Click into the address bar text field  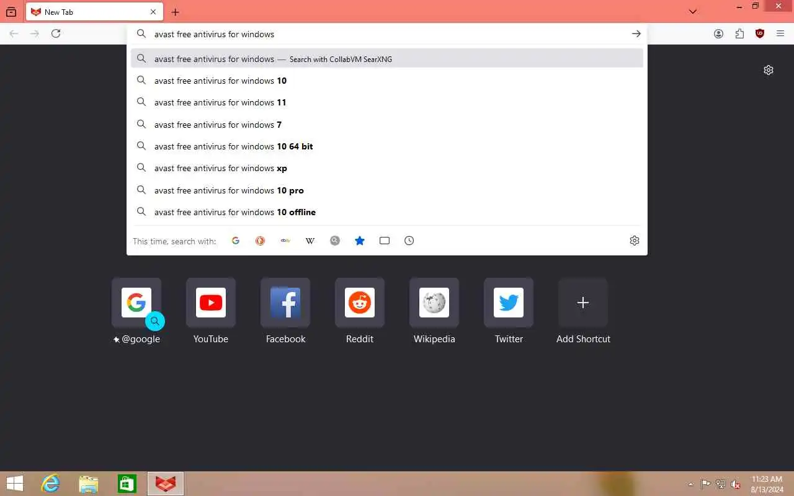click(x=388, y=34)
